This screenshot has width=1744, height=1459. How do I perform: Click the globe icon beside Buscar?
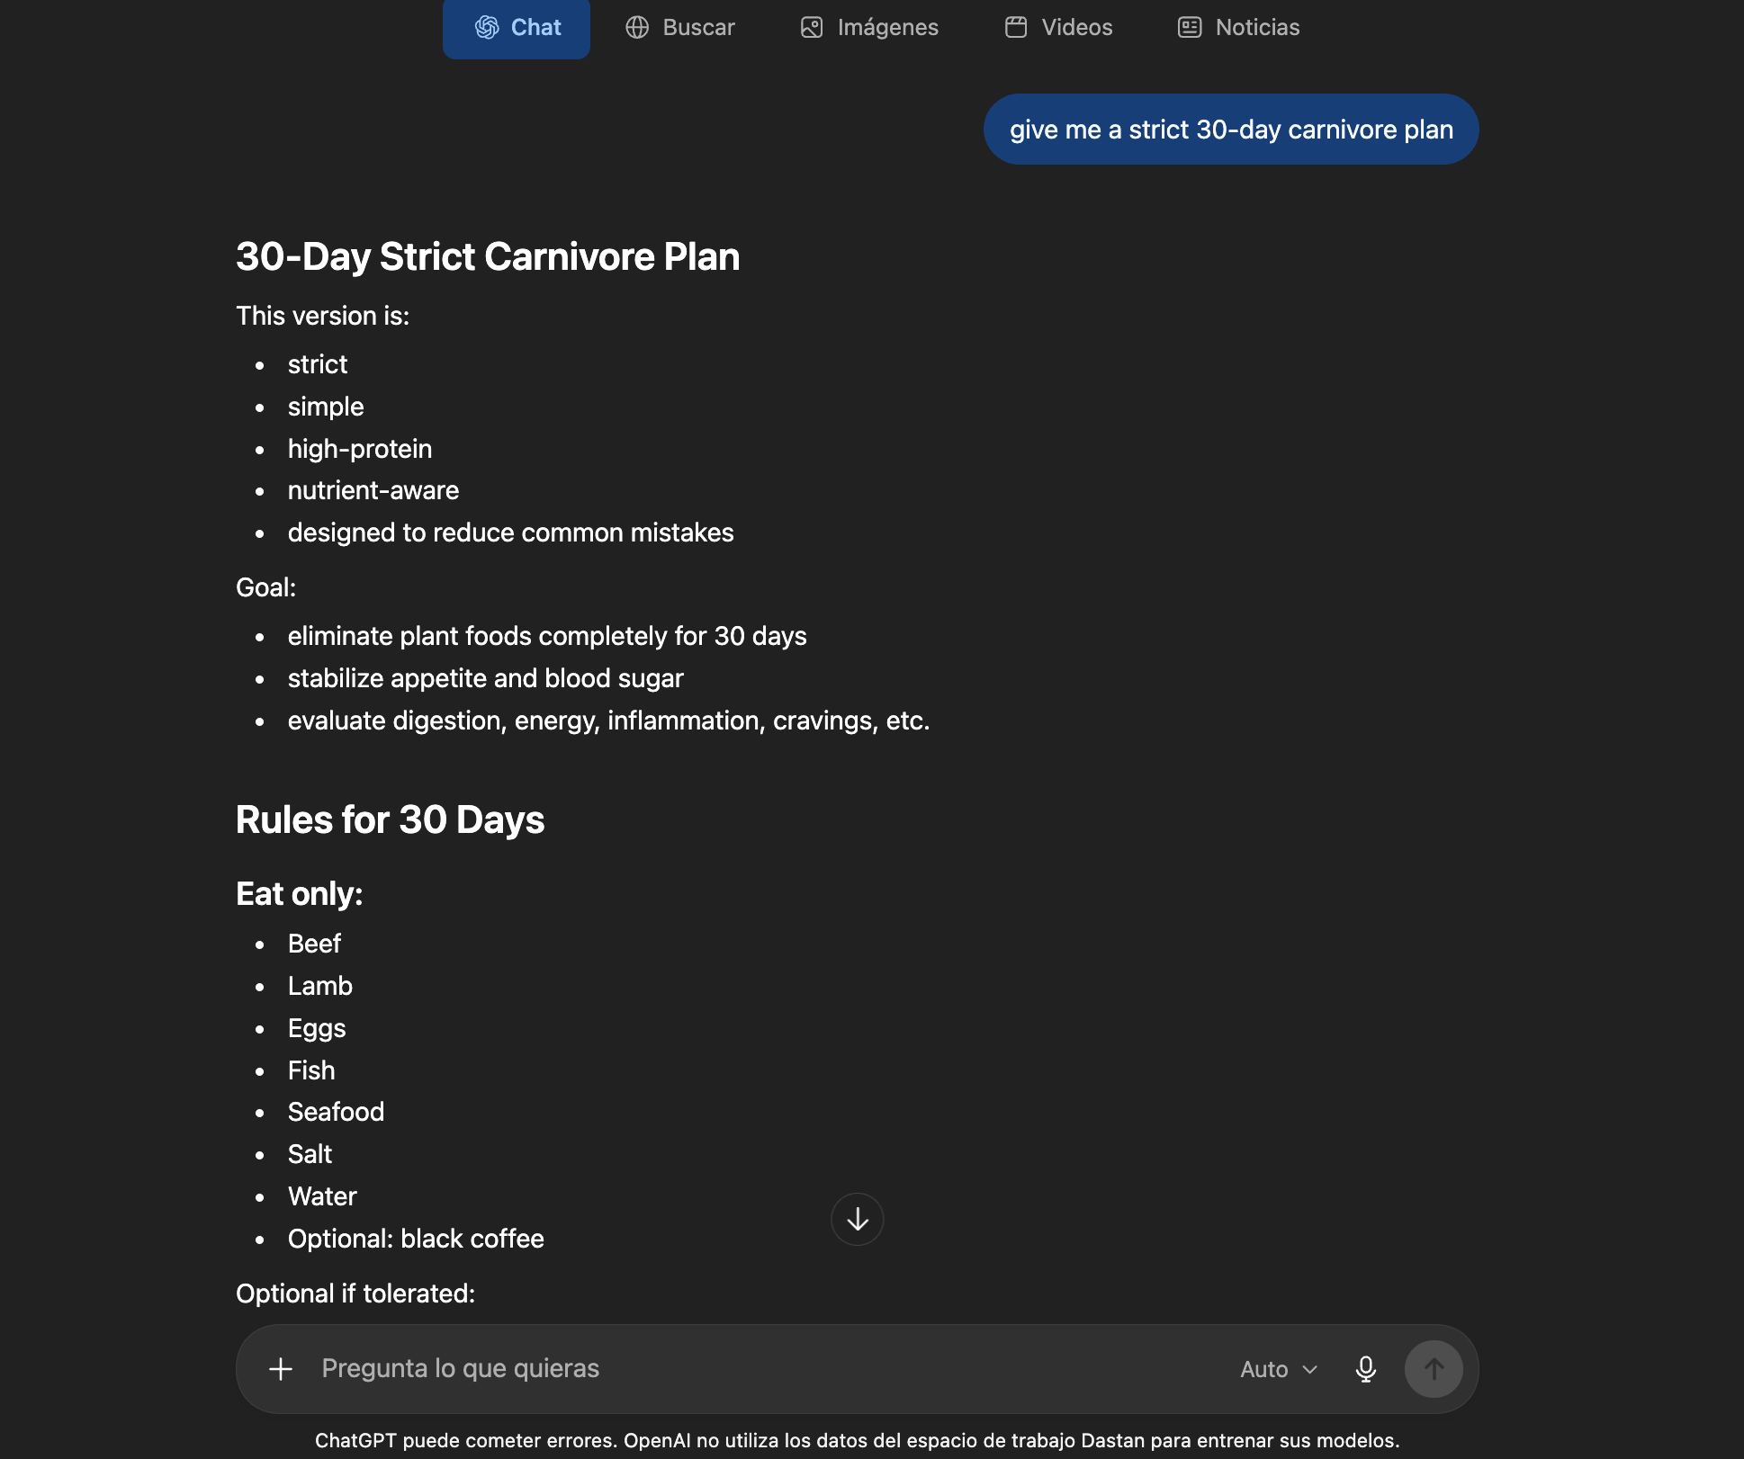tap(637, 28)
